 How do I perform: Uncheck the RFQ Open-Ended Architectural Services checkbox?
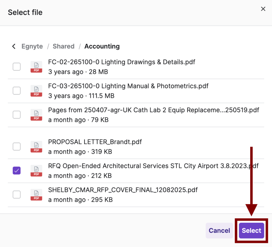(17, 171)
